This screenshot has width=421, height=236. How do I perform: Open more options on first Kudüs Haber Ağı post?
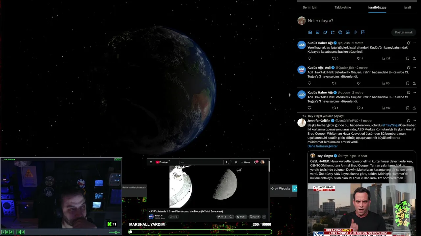pyautogui.click(x=414, y=43)
